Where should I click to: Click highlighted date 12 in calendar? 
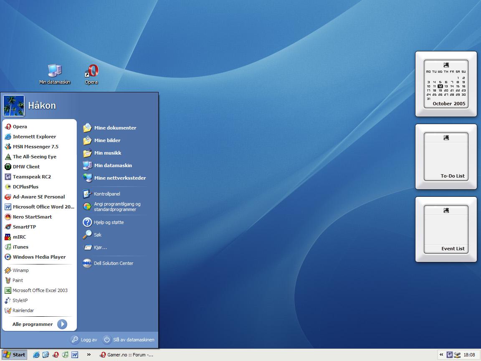pyautogui.click(x=440, y=86)
